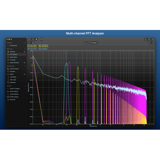The height and width of the screenshot is (160, 160).
Task: Click the trash clear-data icon
Action: click(33, 43)
